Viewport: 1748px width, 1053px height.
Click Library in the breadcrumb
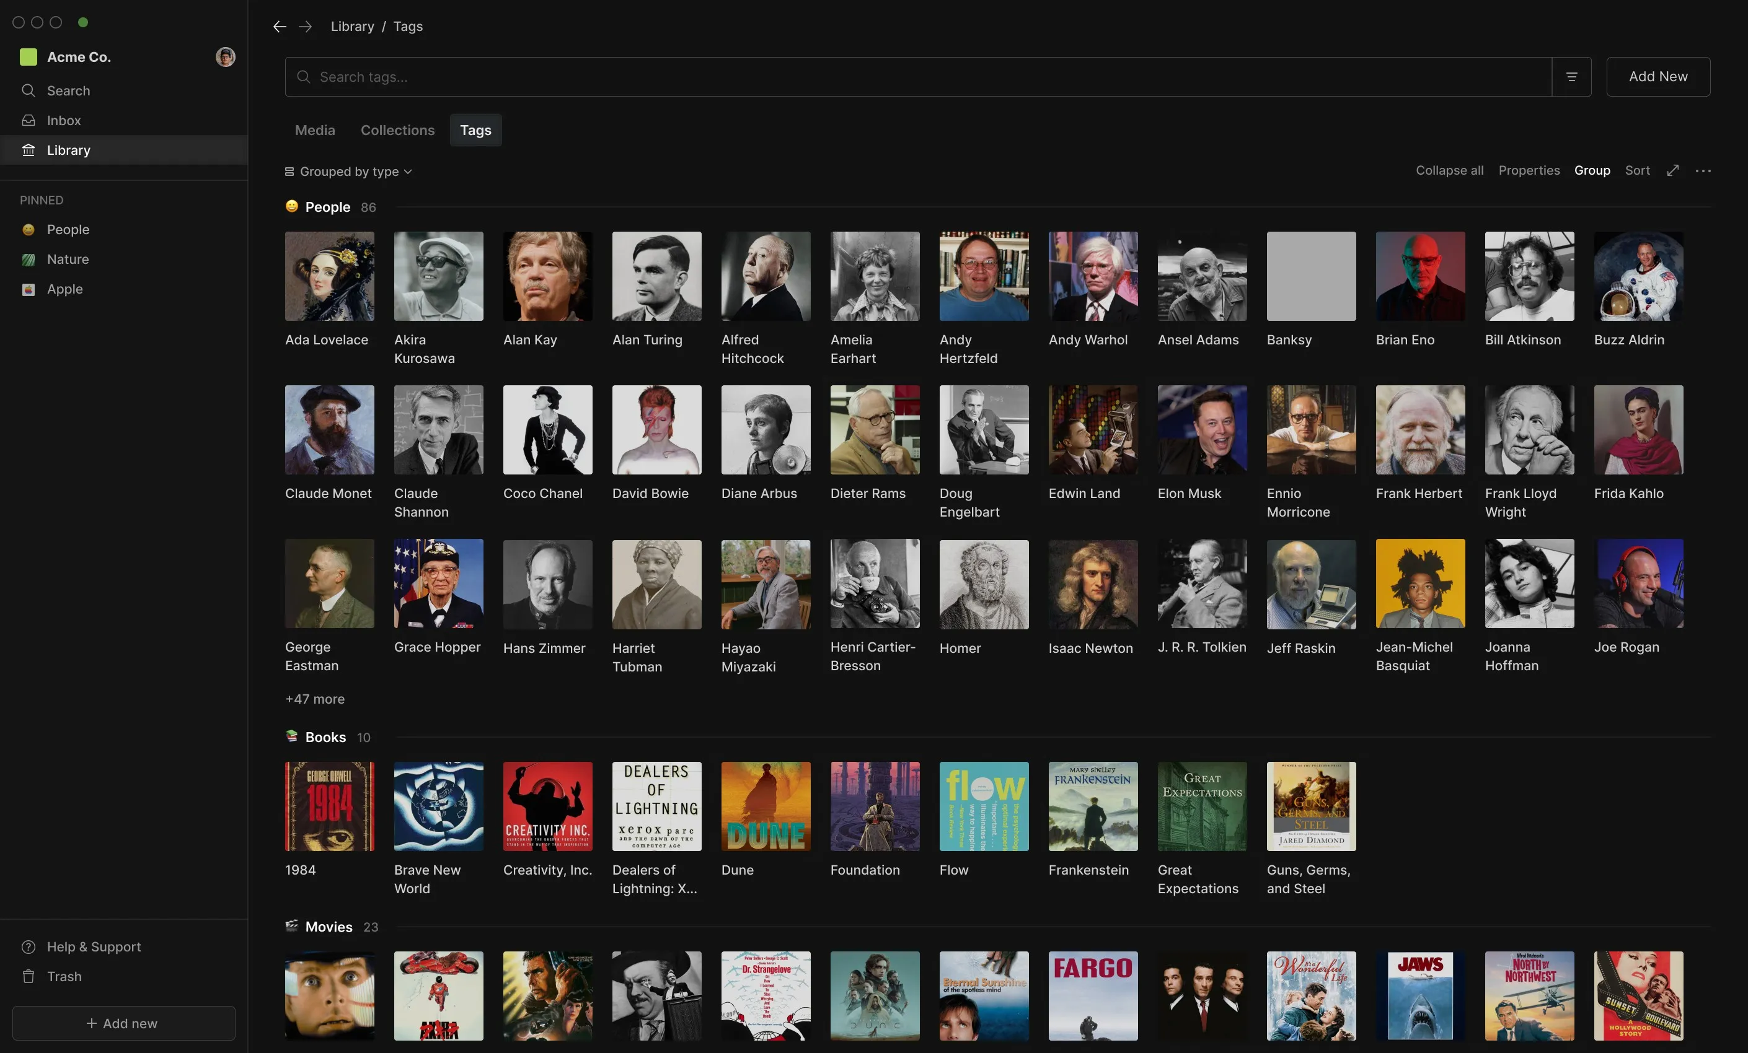352,26
